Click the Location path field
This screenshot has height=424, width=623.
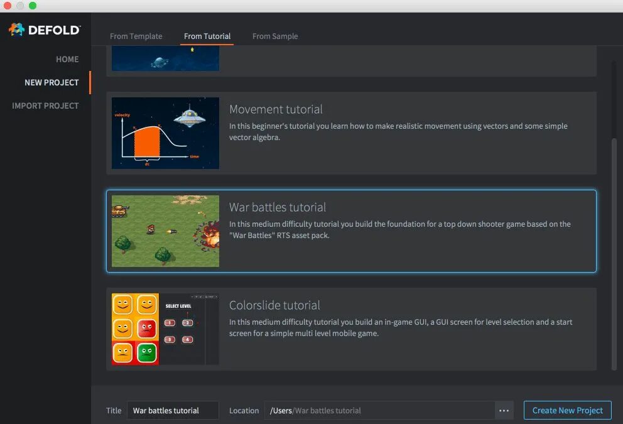[379, 410]
